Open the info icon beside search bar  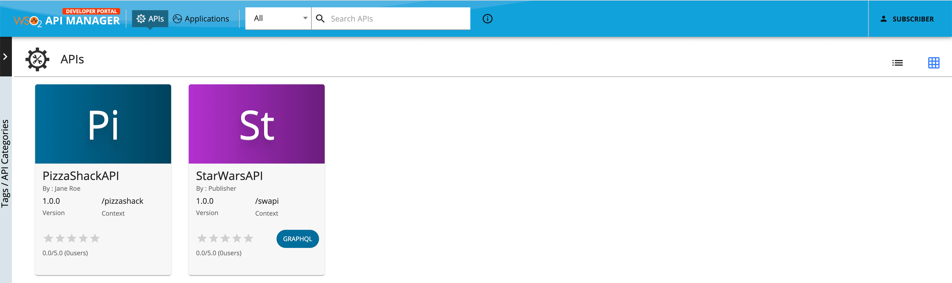click(x=487, y=18)
